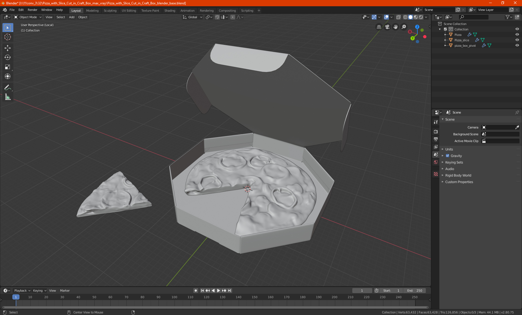
Task: Toggle X-ray mode
Action: (398, 17)
